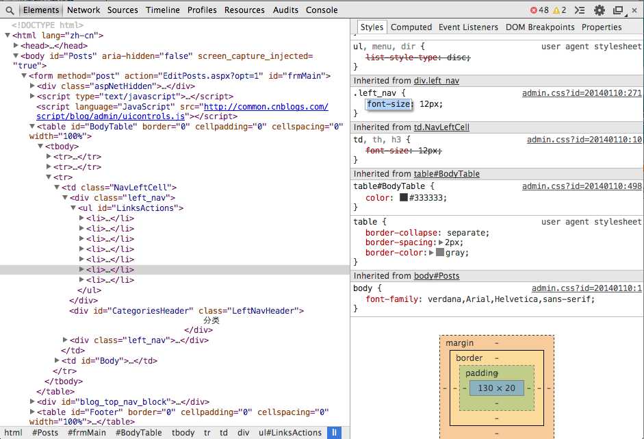Open the uicontrols.js script URL link
The height and width of the screenshot is (439, 644).
(x=182, y=112)
